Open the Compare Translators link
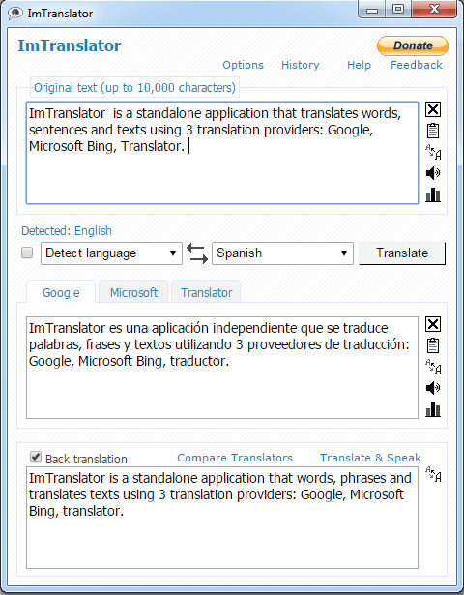 click(235, 458)
